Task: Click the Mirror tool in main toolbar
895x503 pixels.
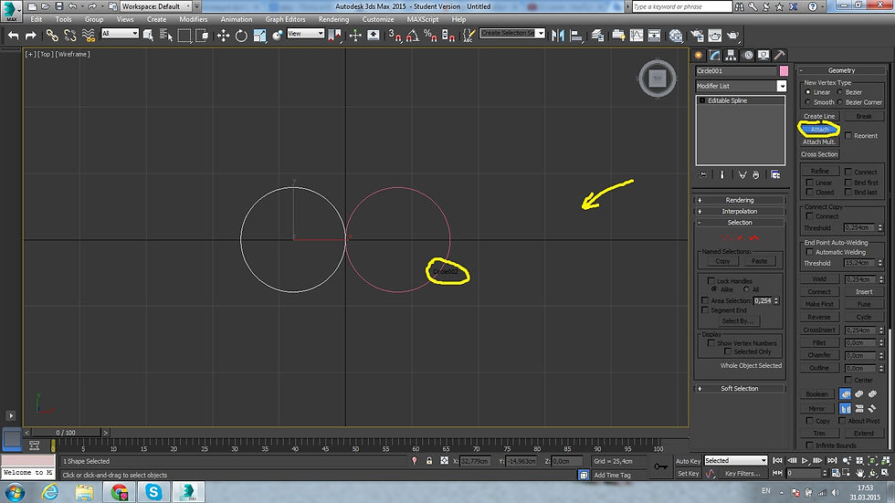Action: point(558,36)
